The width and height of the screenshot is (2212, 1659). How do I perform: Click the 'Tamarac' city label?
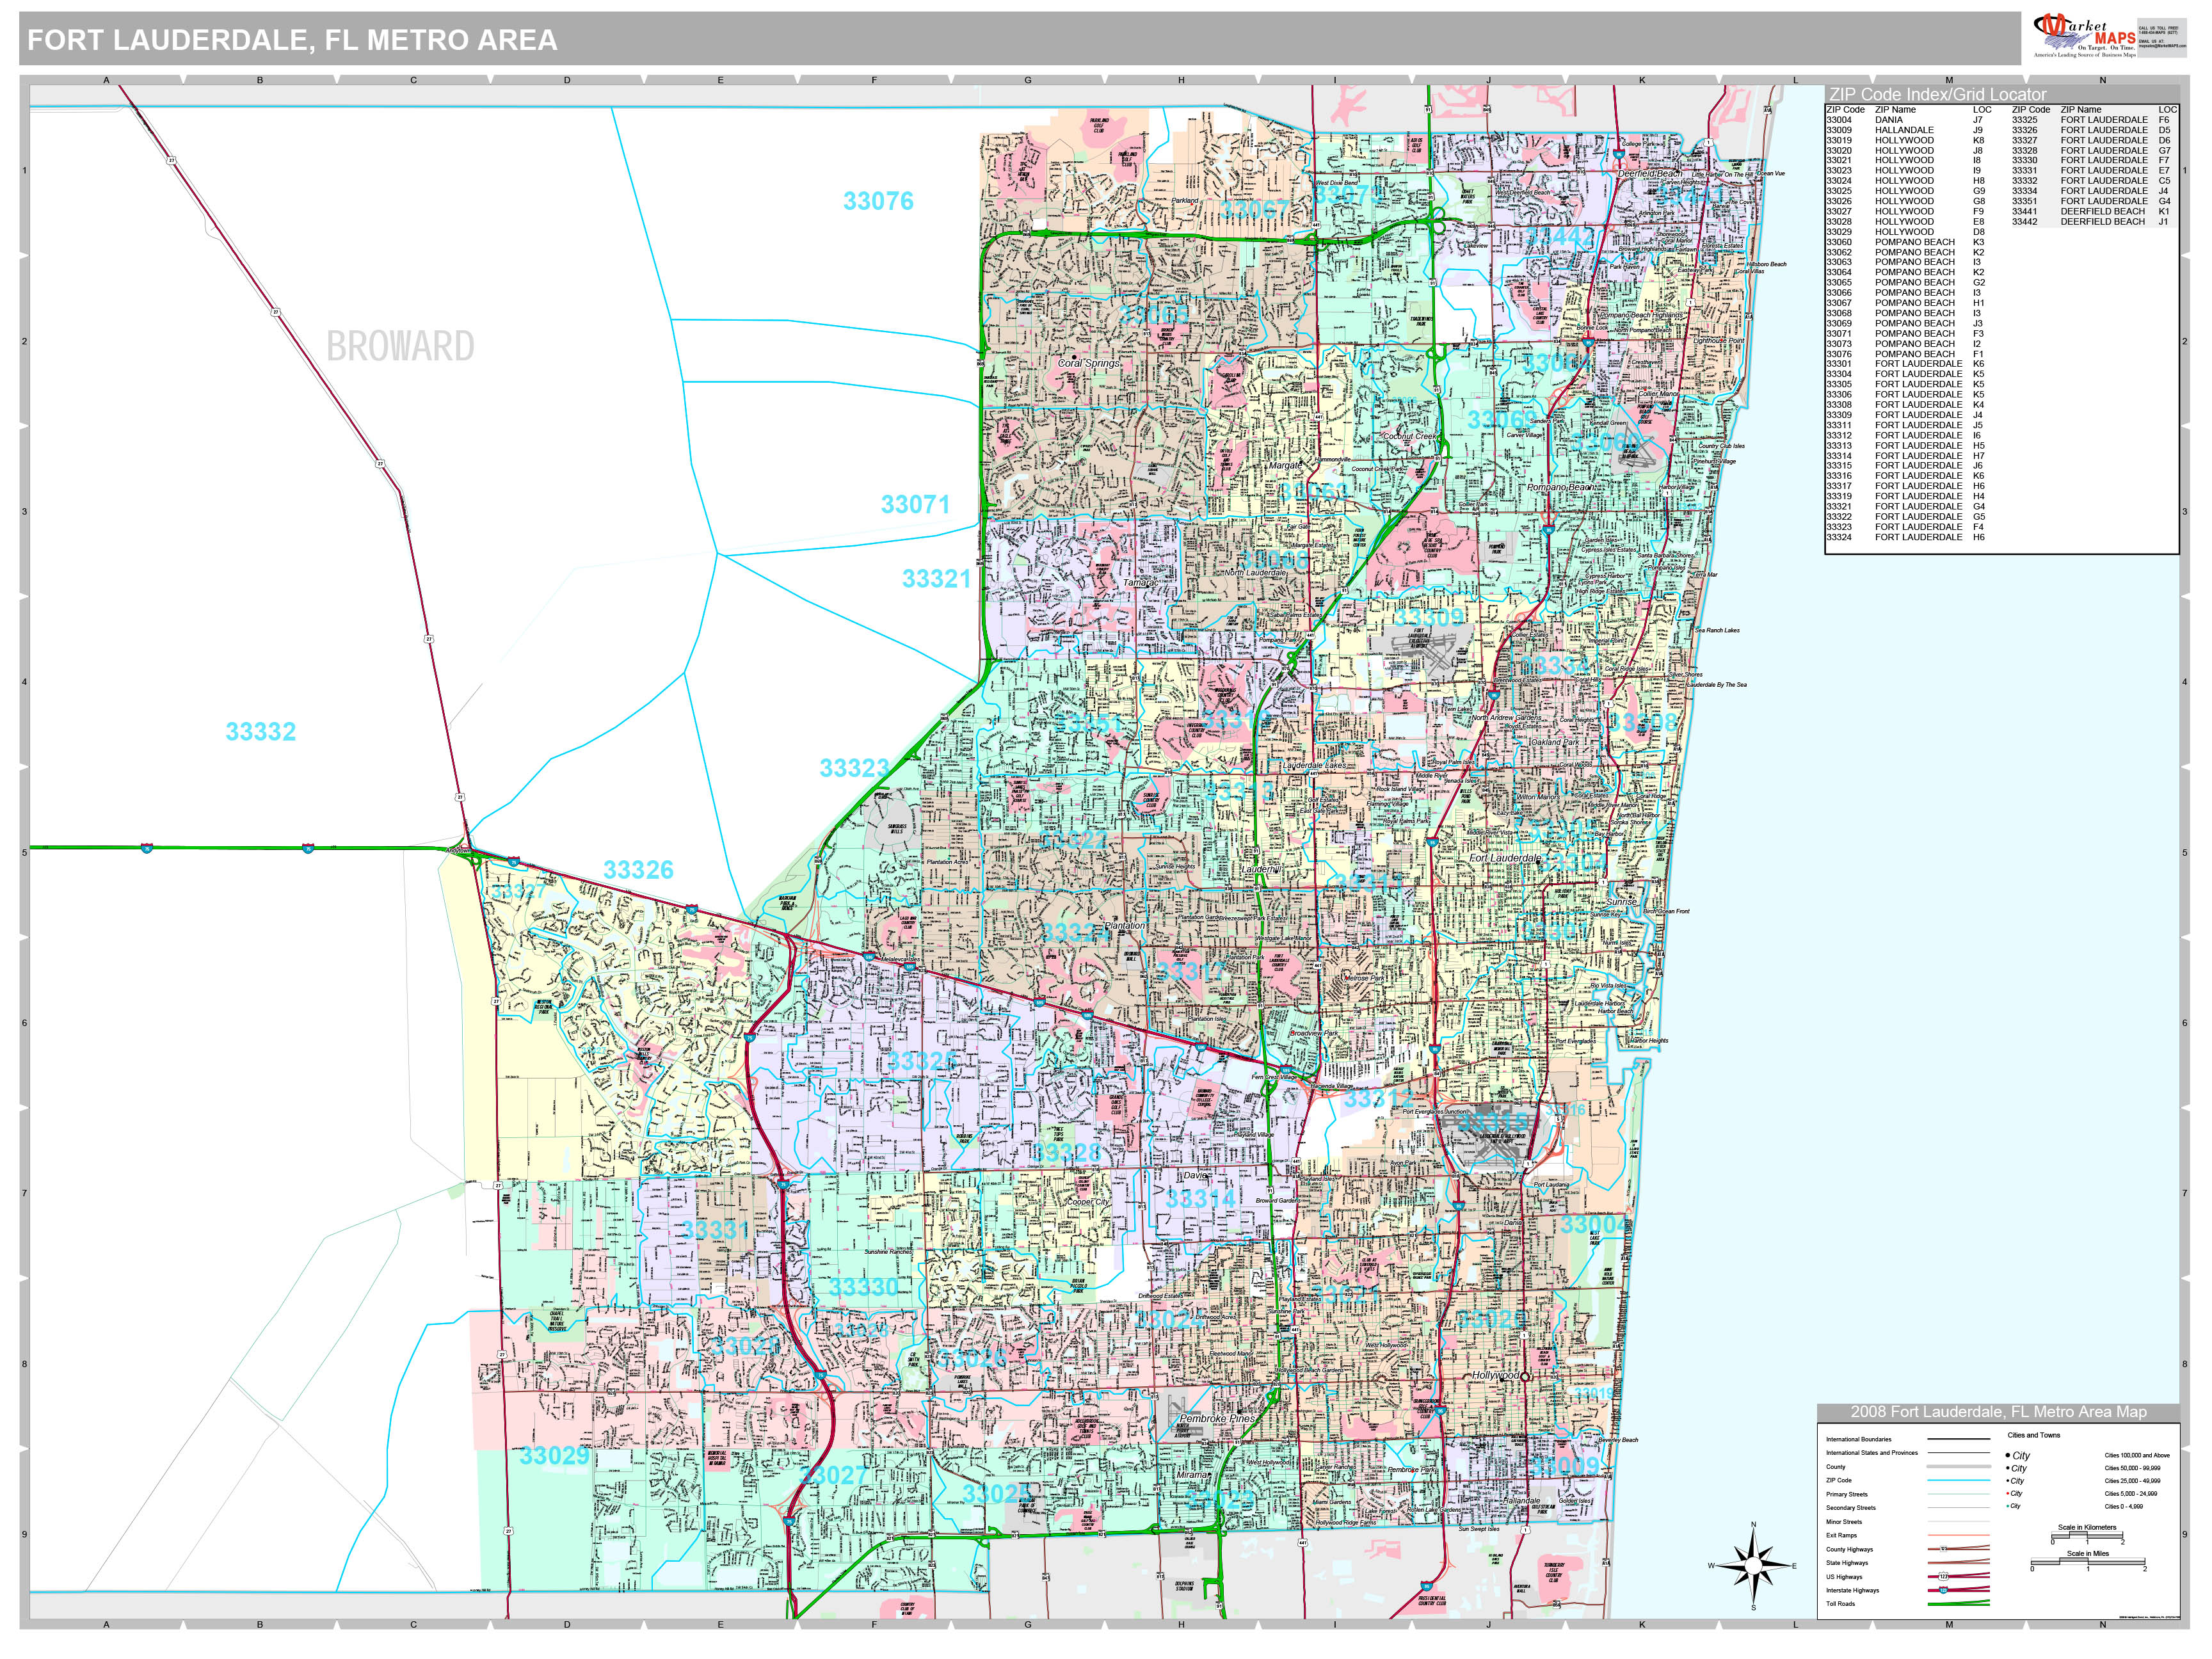tap(1141, 582)
